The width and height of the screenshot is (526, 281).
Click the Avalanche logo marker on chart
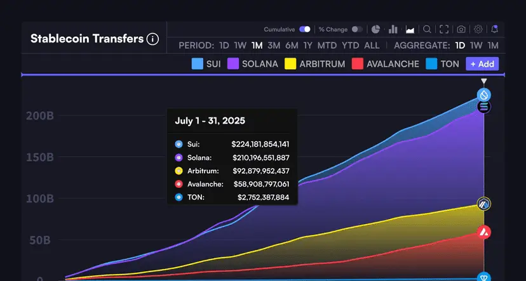pos(483,232)
